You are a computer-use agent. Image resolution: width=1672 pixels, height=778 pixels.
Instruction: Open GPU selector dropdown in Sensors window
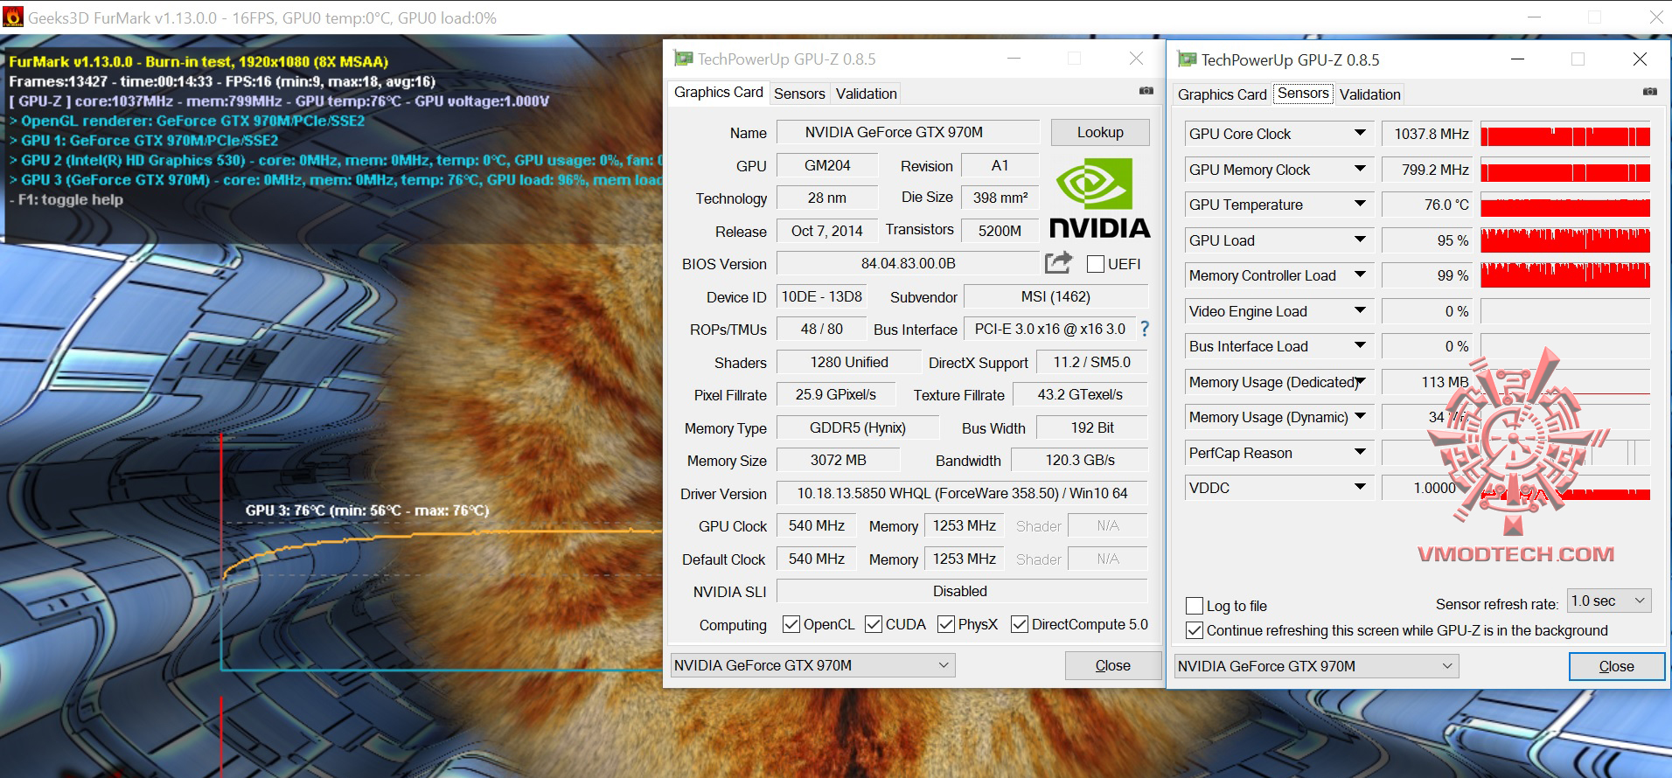pos(1316,666)
